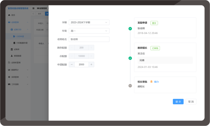Screen dimensions: 210x126
Task: Click the green 提交 status tag
Action: point(154,23)
